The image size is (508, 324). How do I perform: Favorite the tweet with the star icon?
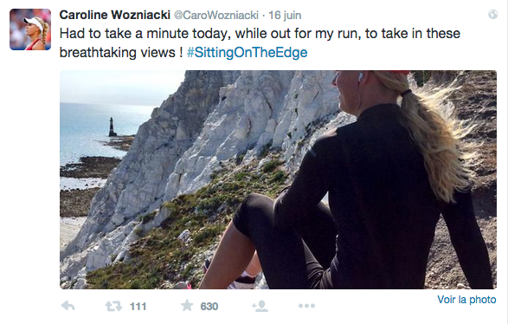[x=187, y=306]
